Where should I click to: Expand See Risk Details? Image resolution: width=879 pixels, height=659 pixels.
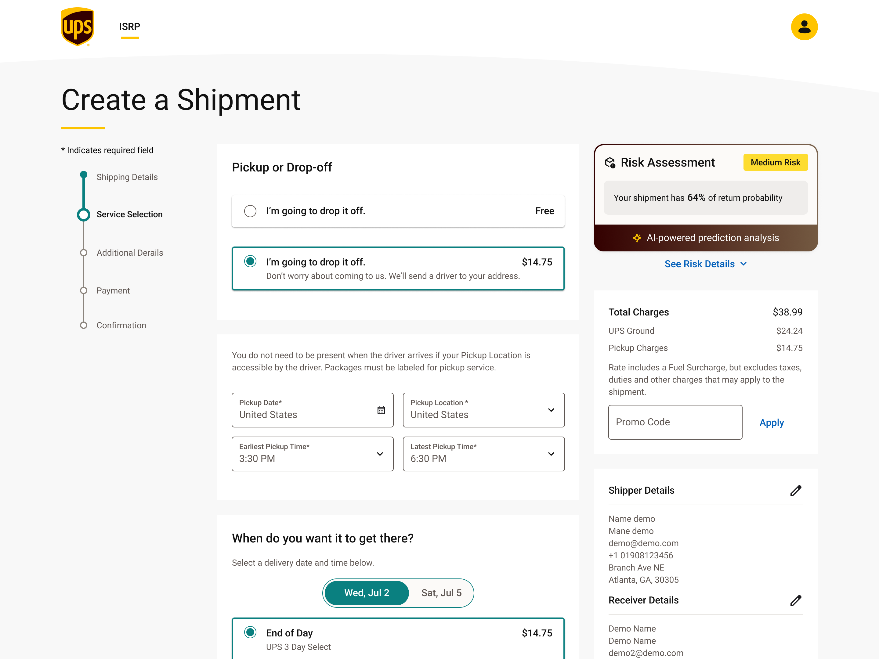pyautogui.click(x=705, y=264)
